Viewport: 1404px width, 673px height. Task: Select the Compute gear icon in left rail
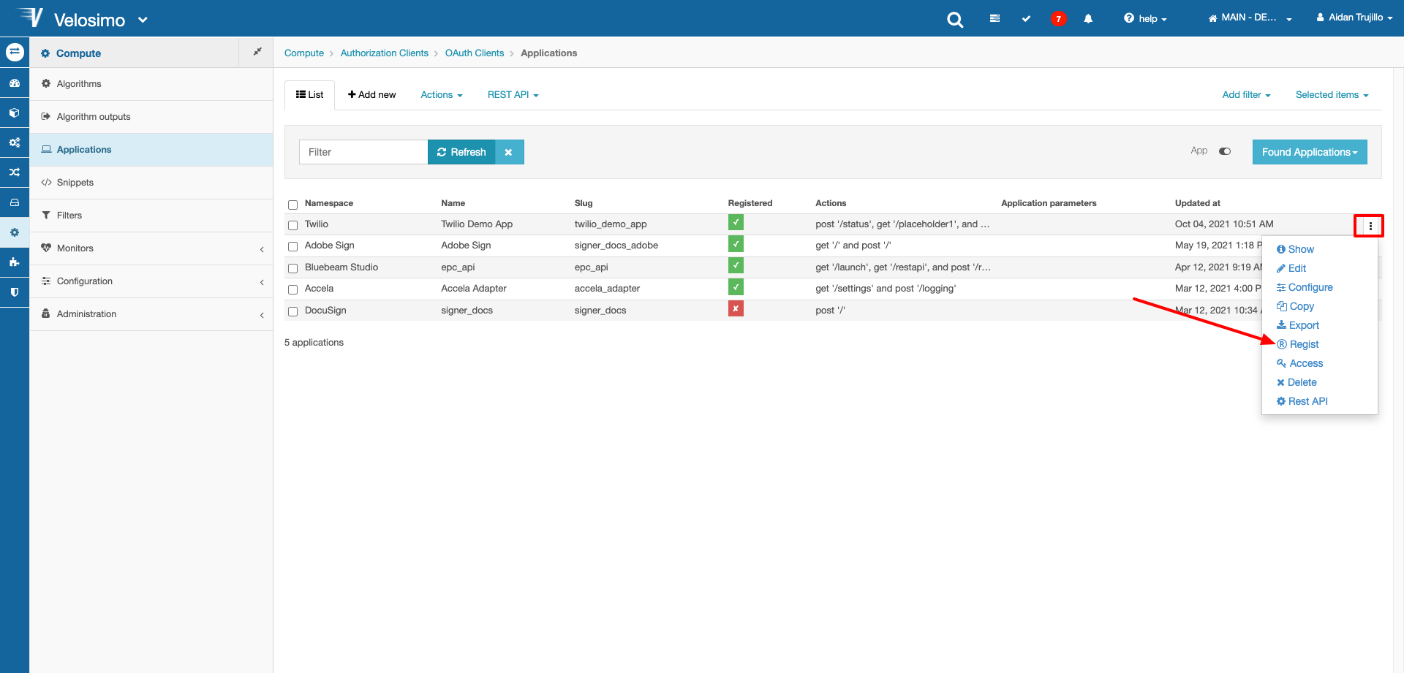15,232
